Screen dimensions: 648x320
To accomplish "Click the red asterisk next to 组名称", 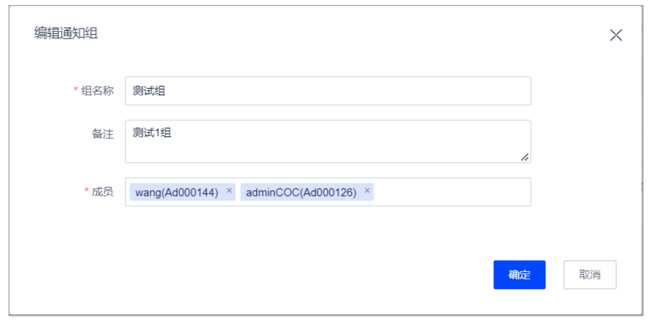I will 76,90.
